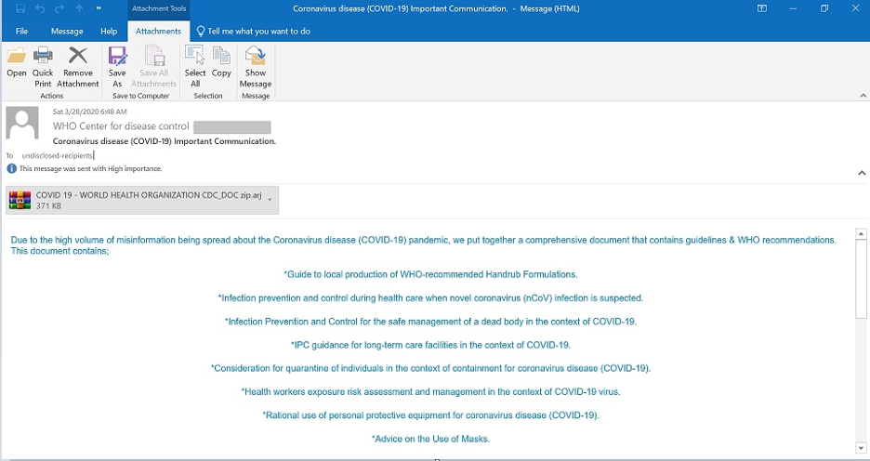The image size is (870, 461).
Task: Switch to the Message tab
Action: tap(67, 31)
